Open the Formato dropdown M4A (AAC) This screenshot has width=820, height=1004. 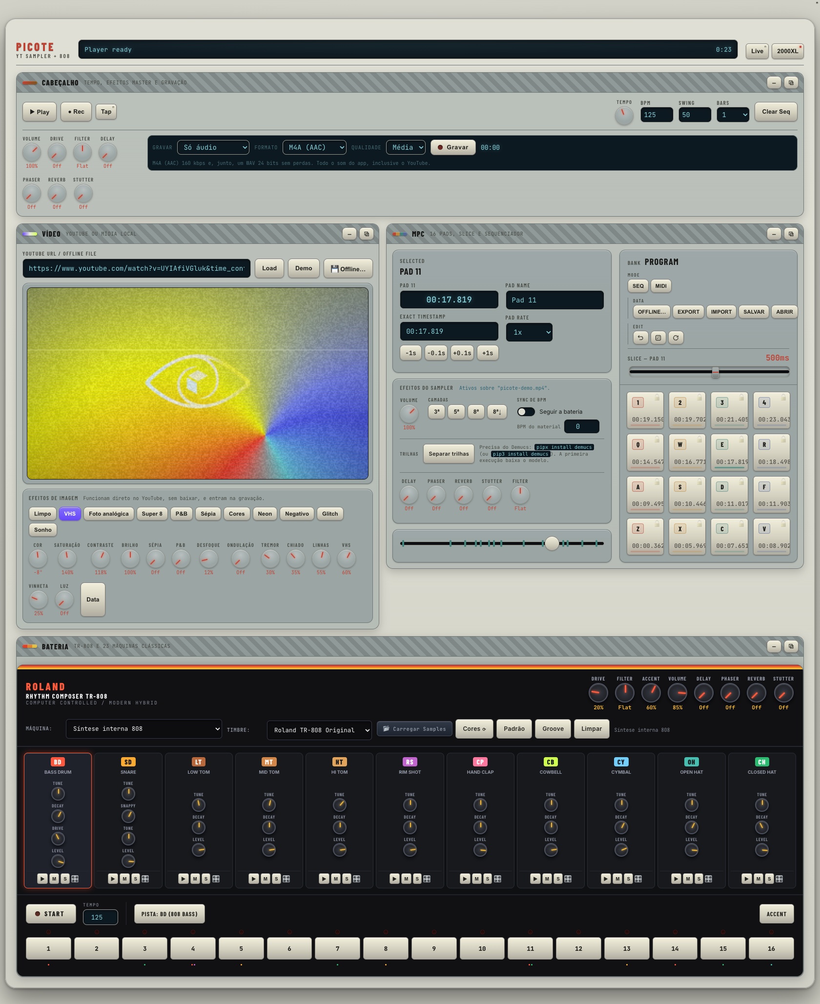tap(314, 147)
